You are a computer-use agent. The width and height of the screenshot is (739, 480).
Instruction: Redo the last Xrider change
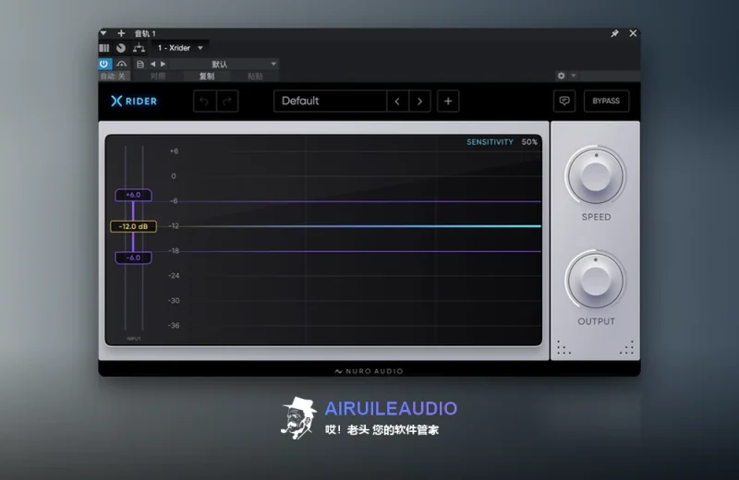pyautogui.click(x=227, y=101)
